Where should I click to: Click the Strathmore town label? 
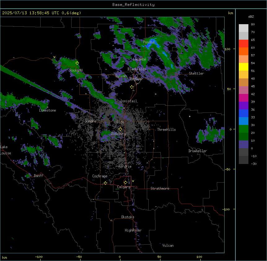coord(160,188)
